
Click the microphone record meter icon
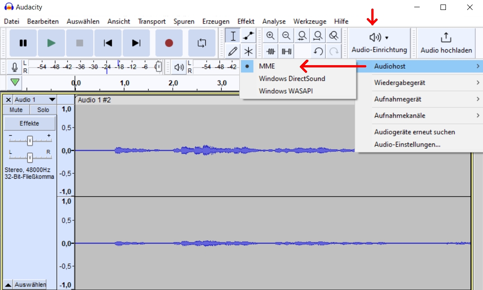pyautogui.click(x=14, y=67)
